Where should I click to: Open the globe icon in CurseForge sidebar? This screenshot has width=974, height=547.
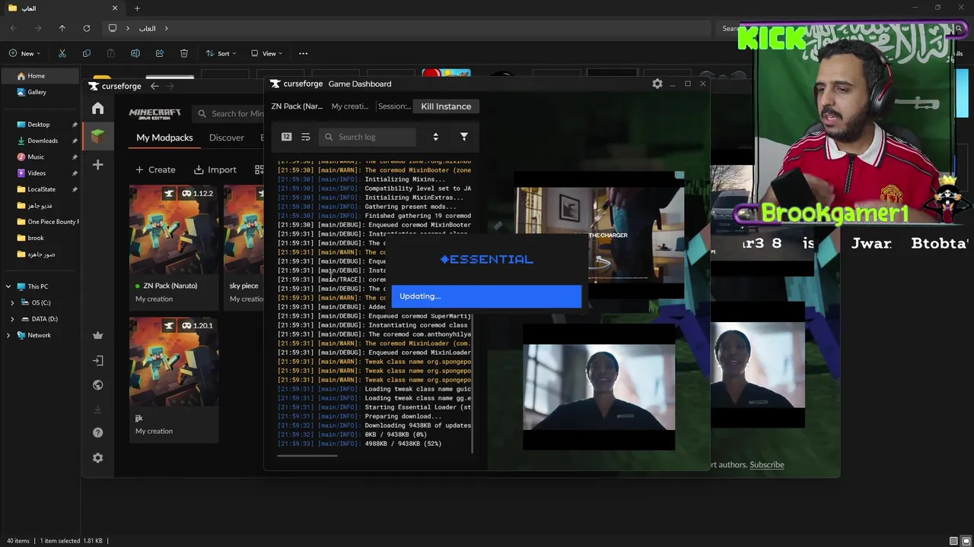[97, 385]
